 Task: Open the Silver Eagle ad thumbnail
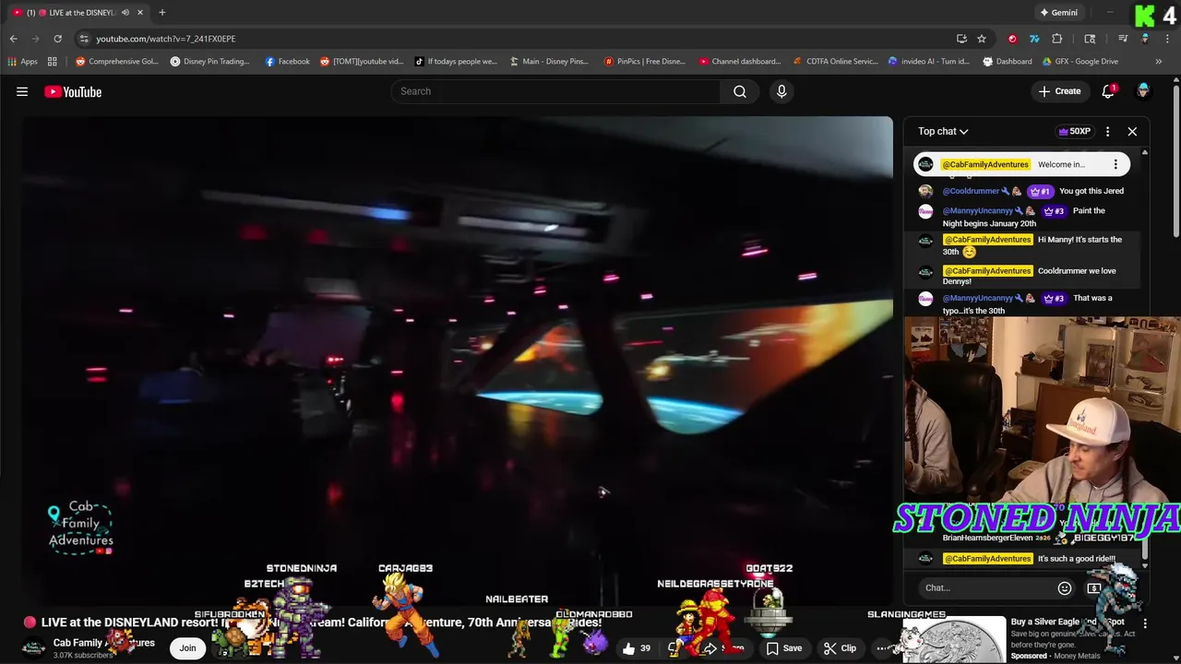954,639
